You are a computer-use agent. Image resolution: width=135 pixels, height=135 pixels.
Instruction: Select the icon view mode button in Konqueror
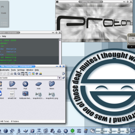22,74
